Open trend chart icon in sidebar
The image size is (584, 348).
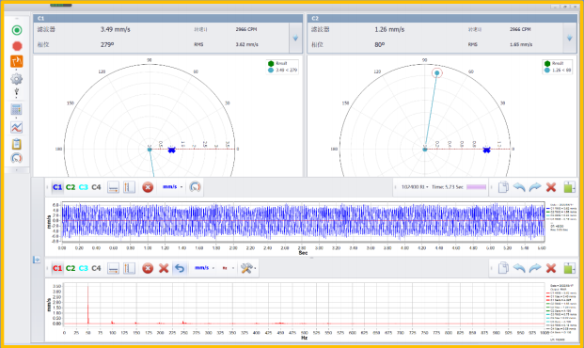16,127
